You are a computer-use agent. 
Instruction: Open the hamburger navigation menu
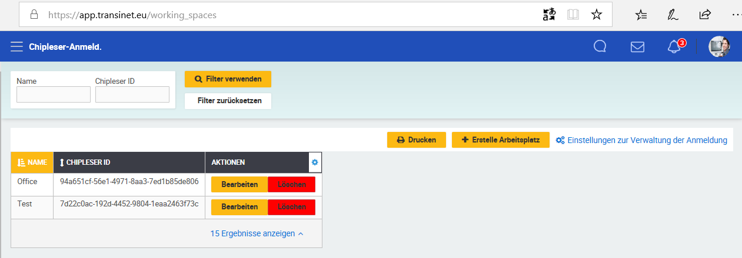[16, 47]
